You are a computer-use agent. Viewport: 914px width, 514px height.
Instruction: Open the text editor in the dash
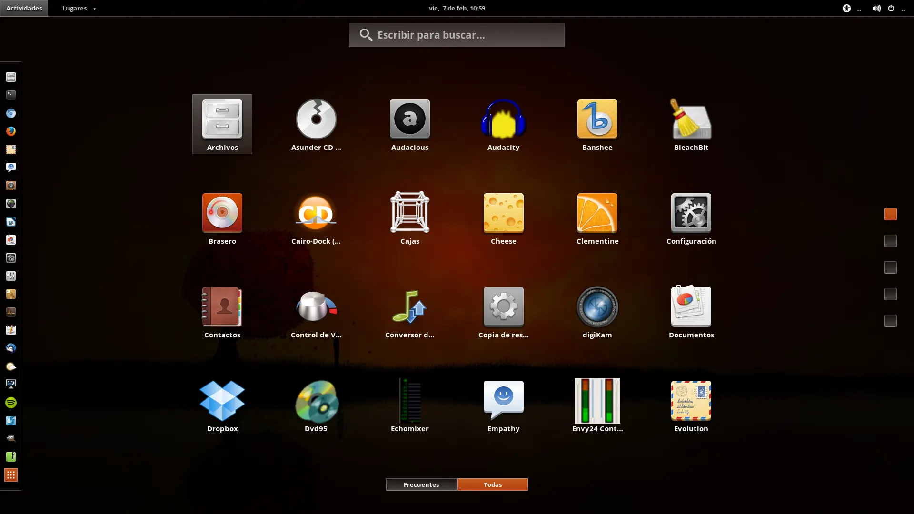coord(11,330)
